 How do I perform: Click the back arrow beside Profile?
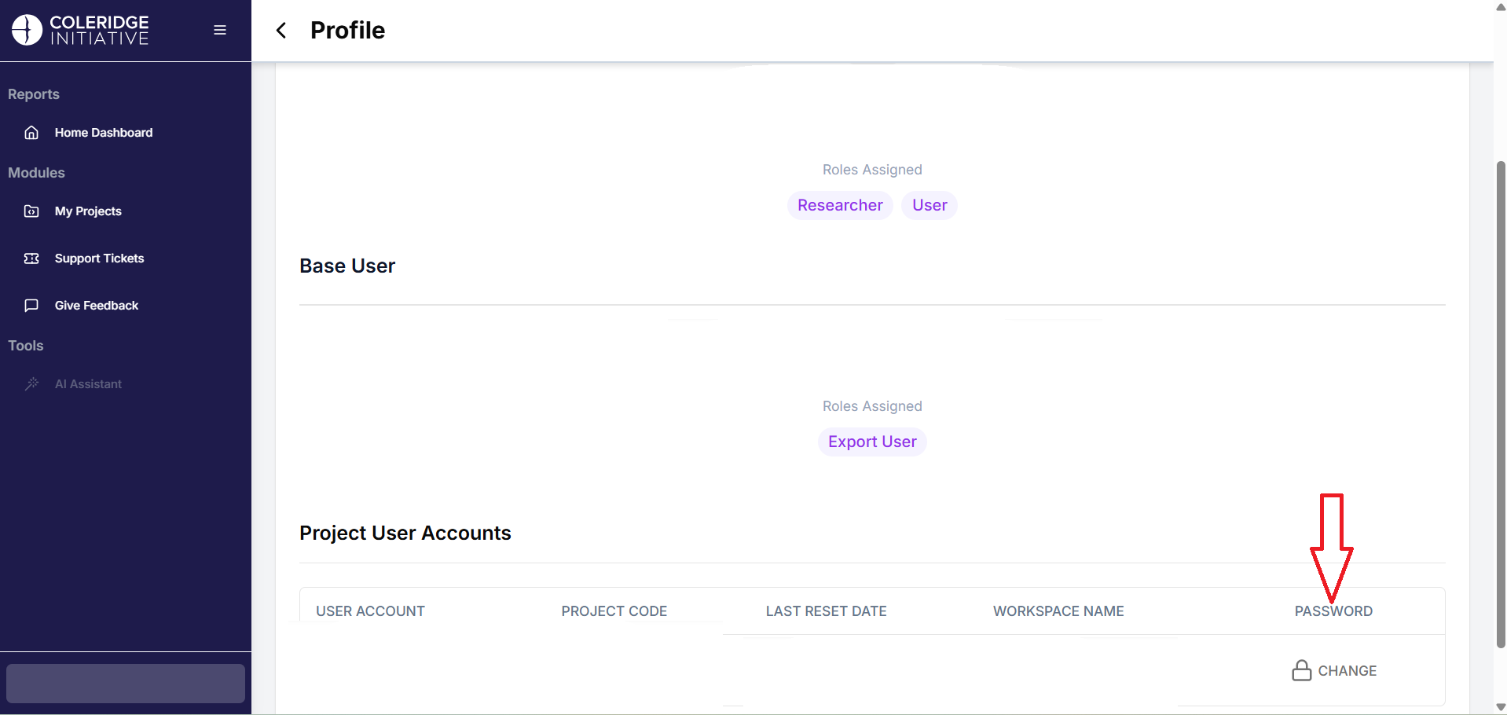[281, 31]
